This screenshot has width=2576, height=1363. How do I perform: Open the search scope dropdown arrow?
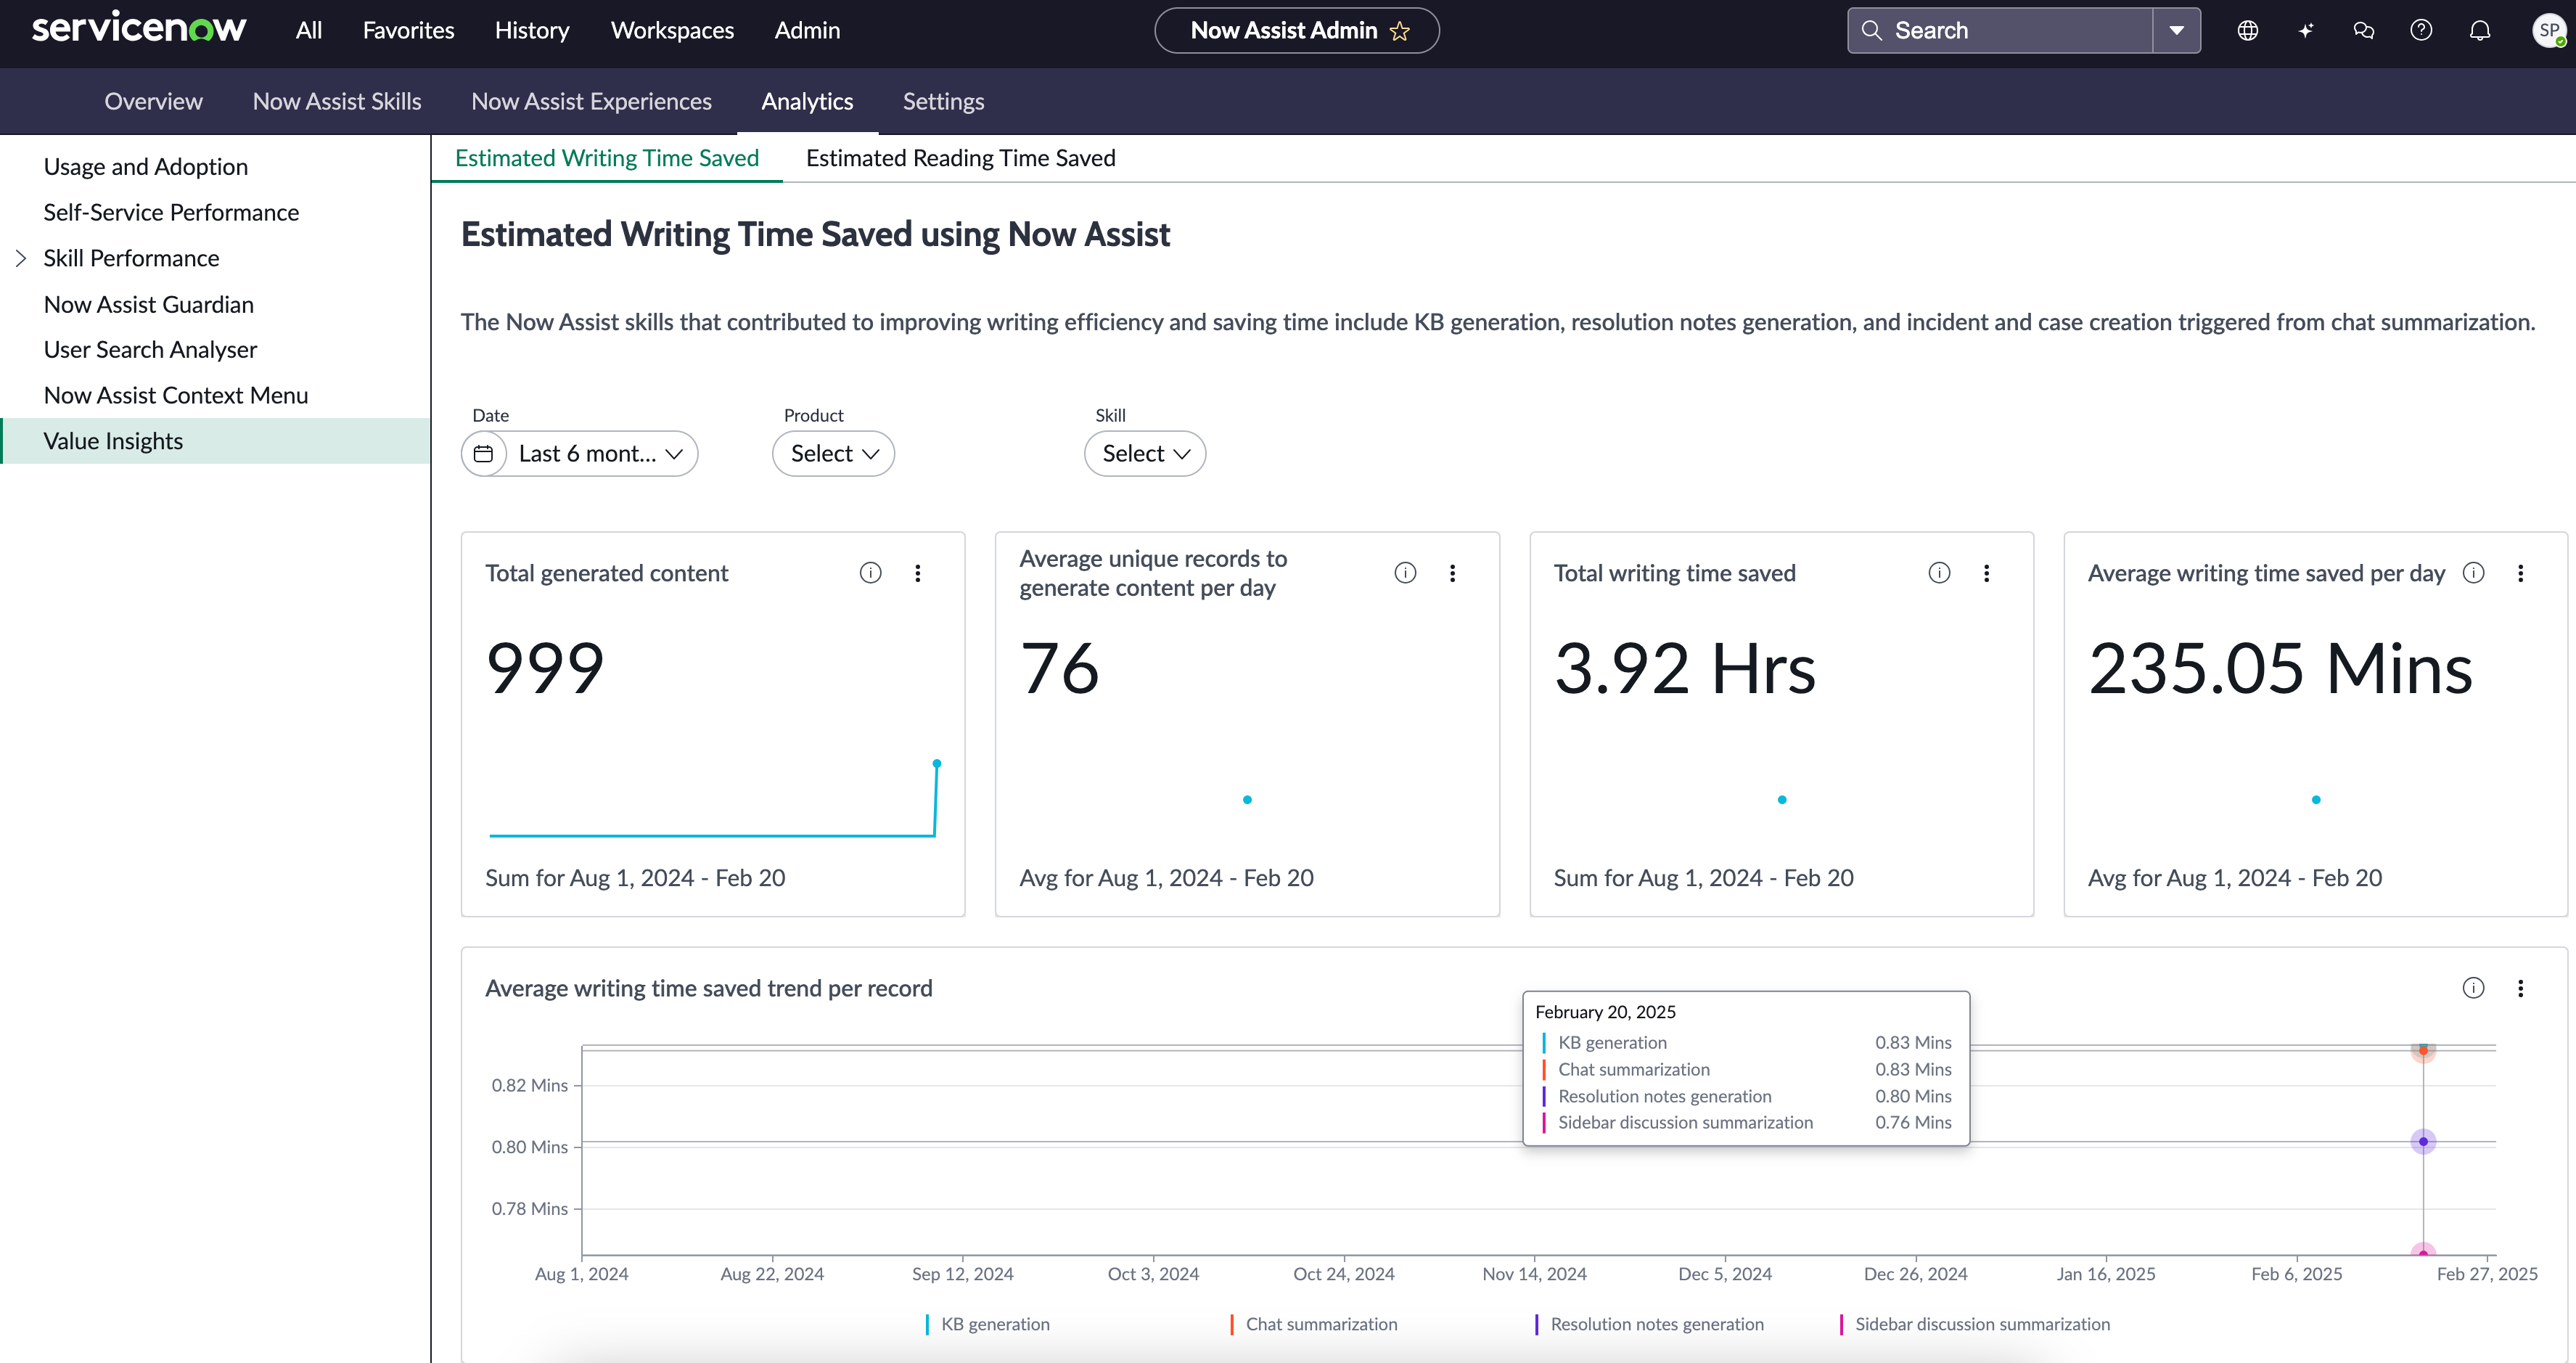(x=2176, y=30)
